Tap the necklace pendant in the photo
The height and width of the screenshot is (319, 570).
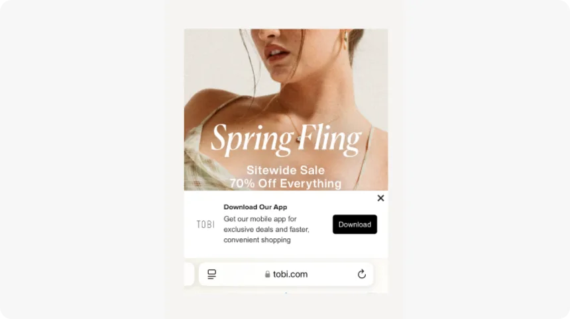pyautogui.click(x=299, y=138)
